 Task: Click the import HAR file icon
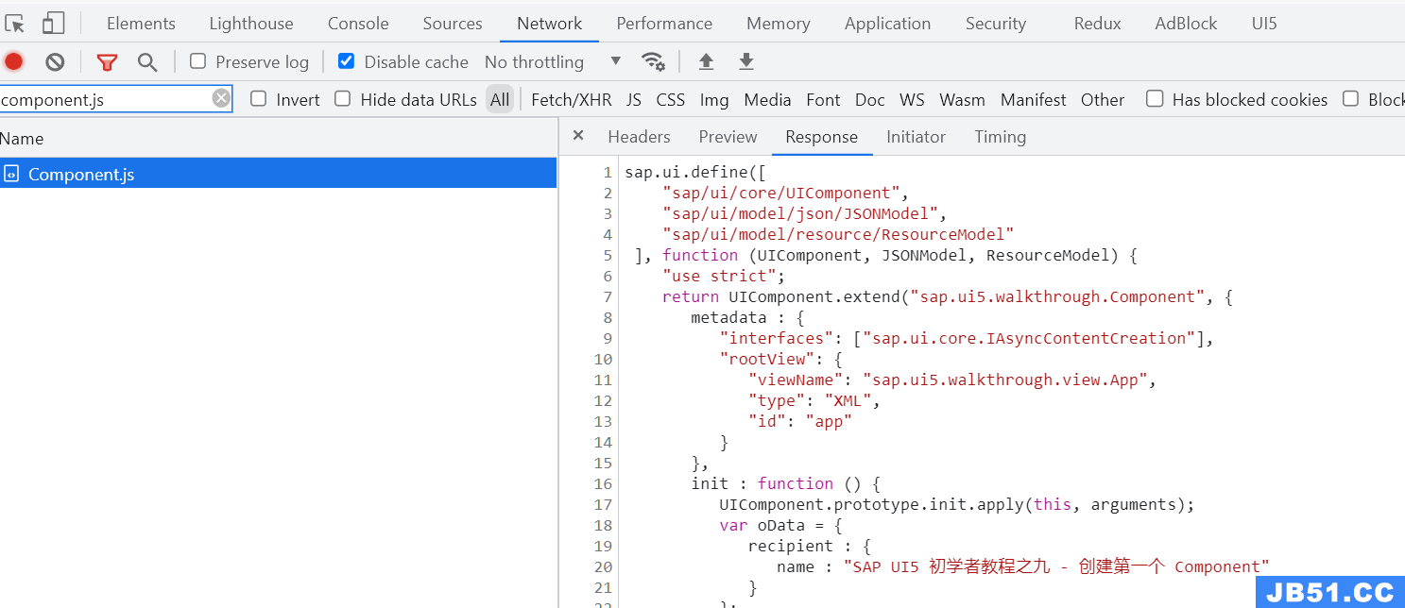(706, 61)
